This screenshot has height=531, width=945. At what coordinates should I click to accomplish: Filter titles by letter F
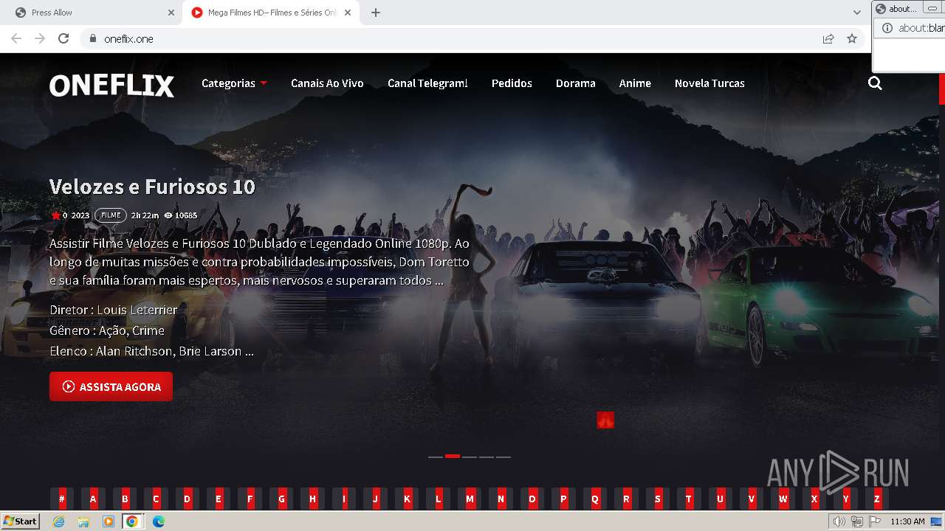click(250, 499)
